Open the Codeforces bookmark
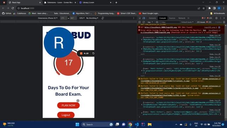 pyautogui.click(x=20, y=14)
